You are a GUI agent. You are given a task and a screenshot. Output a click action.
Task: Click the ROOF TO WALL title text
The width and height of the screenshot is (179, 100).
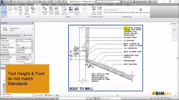(81, 89)
